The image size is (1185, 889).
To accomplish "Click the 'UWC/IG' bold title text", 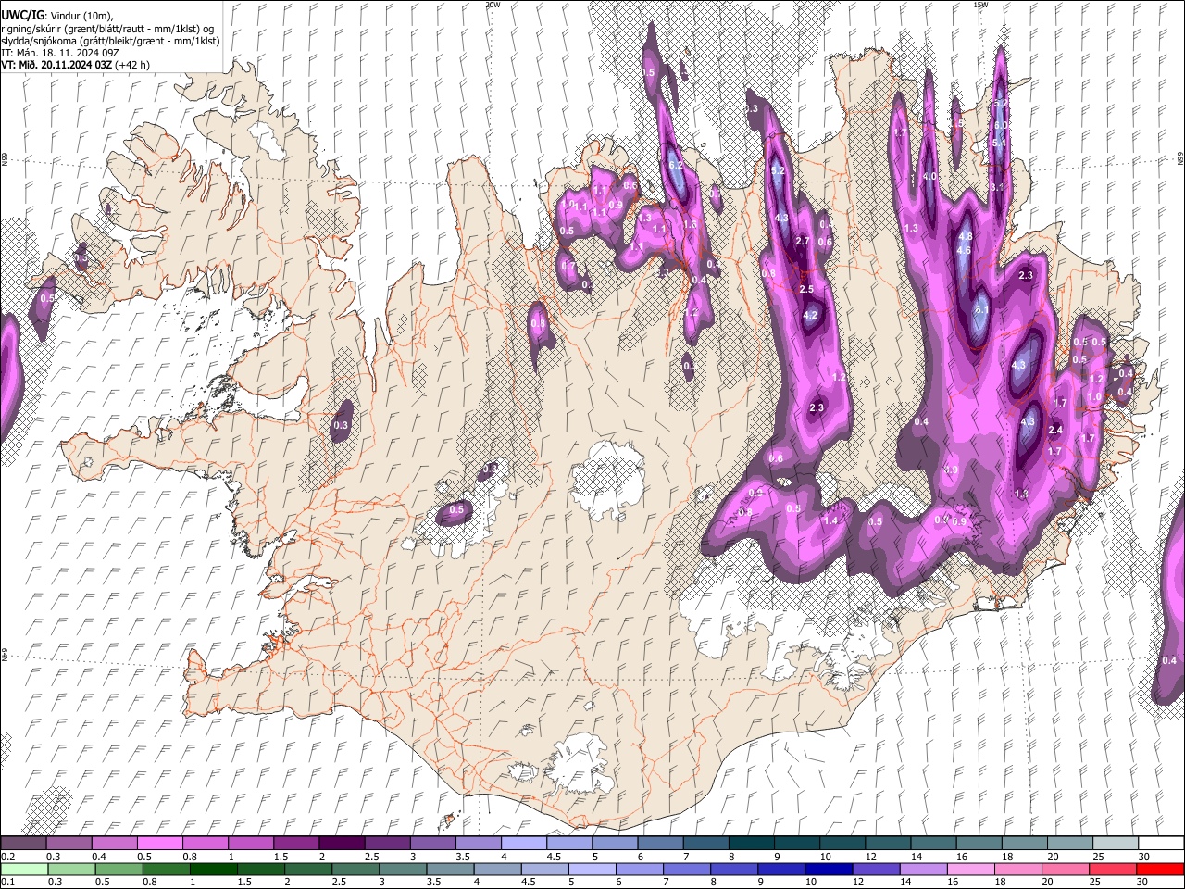I will (22, 16).
